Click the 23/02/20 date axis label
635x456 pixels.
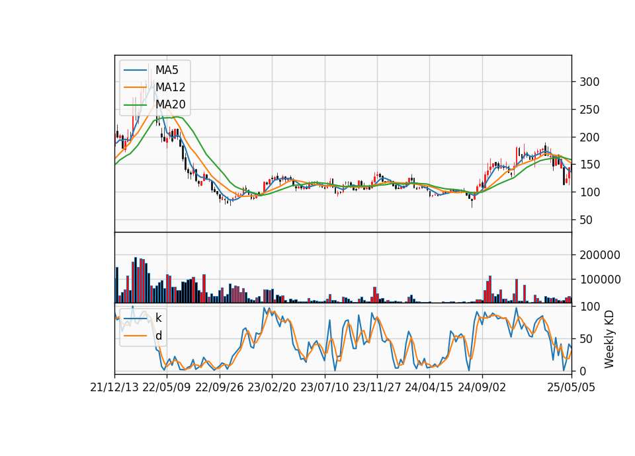click(272, 387)
